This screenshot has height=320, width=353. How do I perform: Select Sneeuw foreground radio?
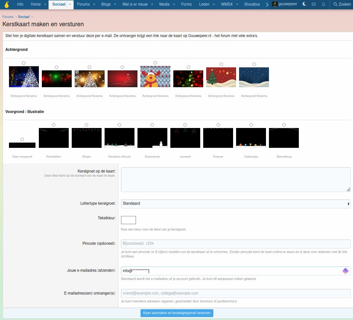pyautogui.click(x=219, y=125)
